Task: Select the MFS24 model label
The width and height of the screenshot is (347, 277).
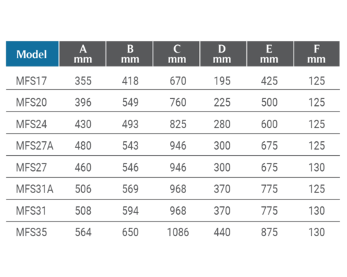Action: click(31, 124)
